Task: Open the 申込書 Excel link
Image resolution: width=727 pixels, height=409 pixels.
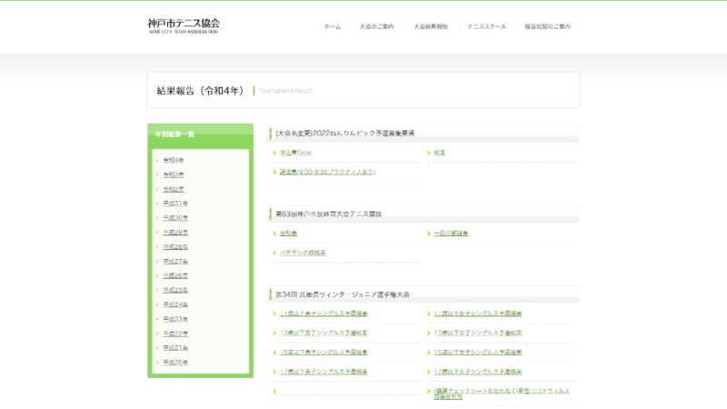Action: coord(296,153)
